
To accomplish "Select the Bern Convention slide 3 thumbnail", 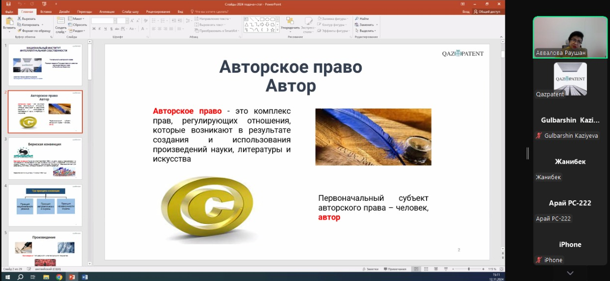I will 45,158.
